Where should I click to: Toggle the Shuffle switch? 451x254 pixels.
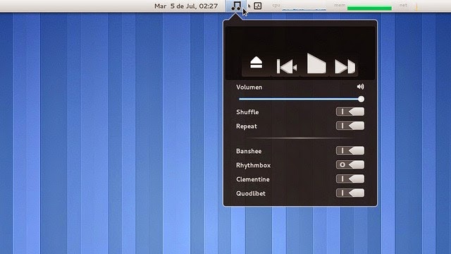(x=350, y=111)
